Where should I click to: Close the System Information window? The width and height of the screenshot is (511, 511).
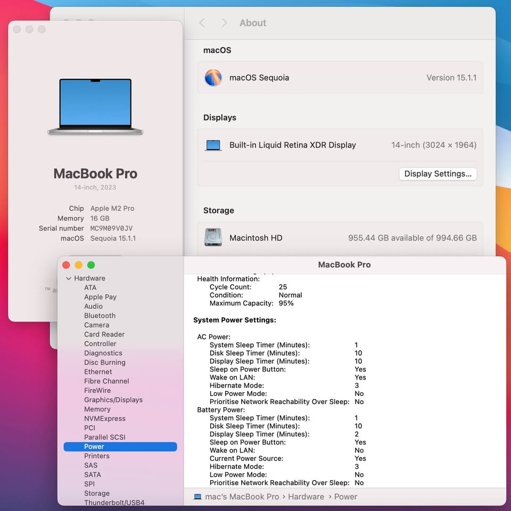coord(66,265)
